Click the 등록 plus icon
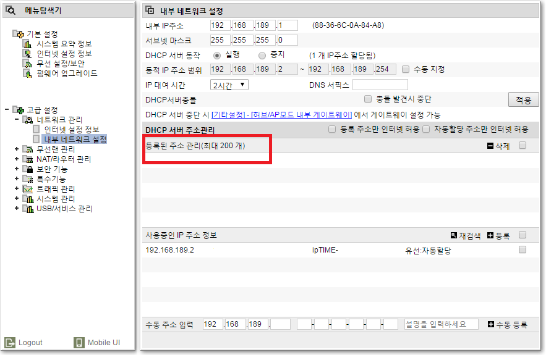Image resolution: width=559 pixels, height=360 pixels. click(x=490, y=235)
